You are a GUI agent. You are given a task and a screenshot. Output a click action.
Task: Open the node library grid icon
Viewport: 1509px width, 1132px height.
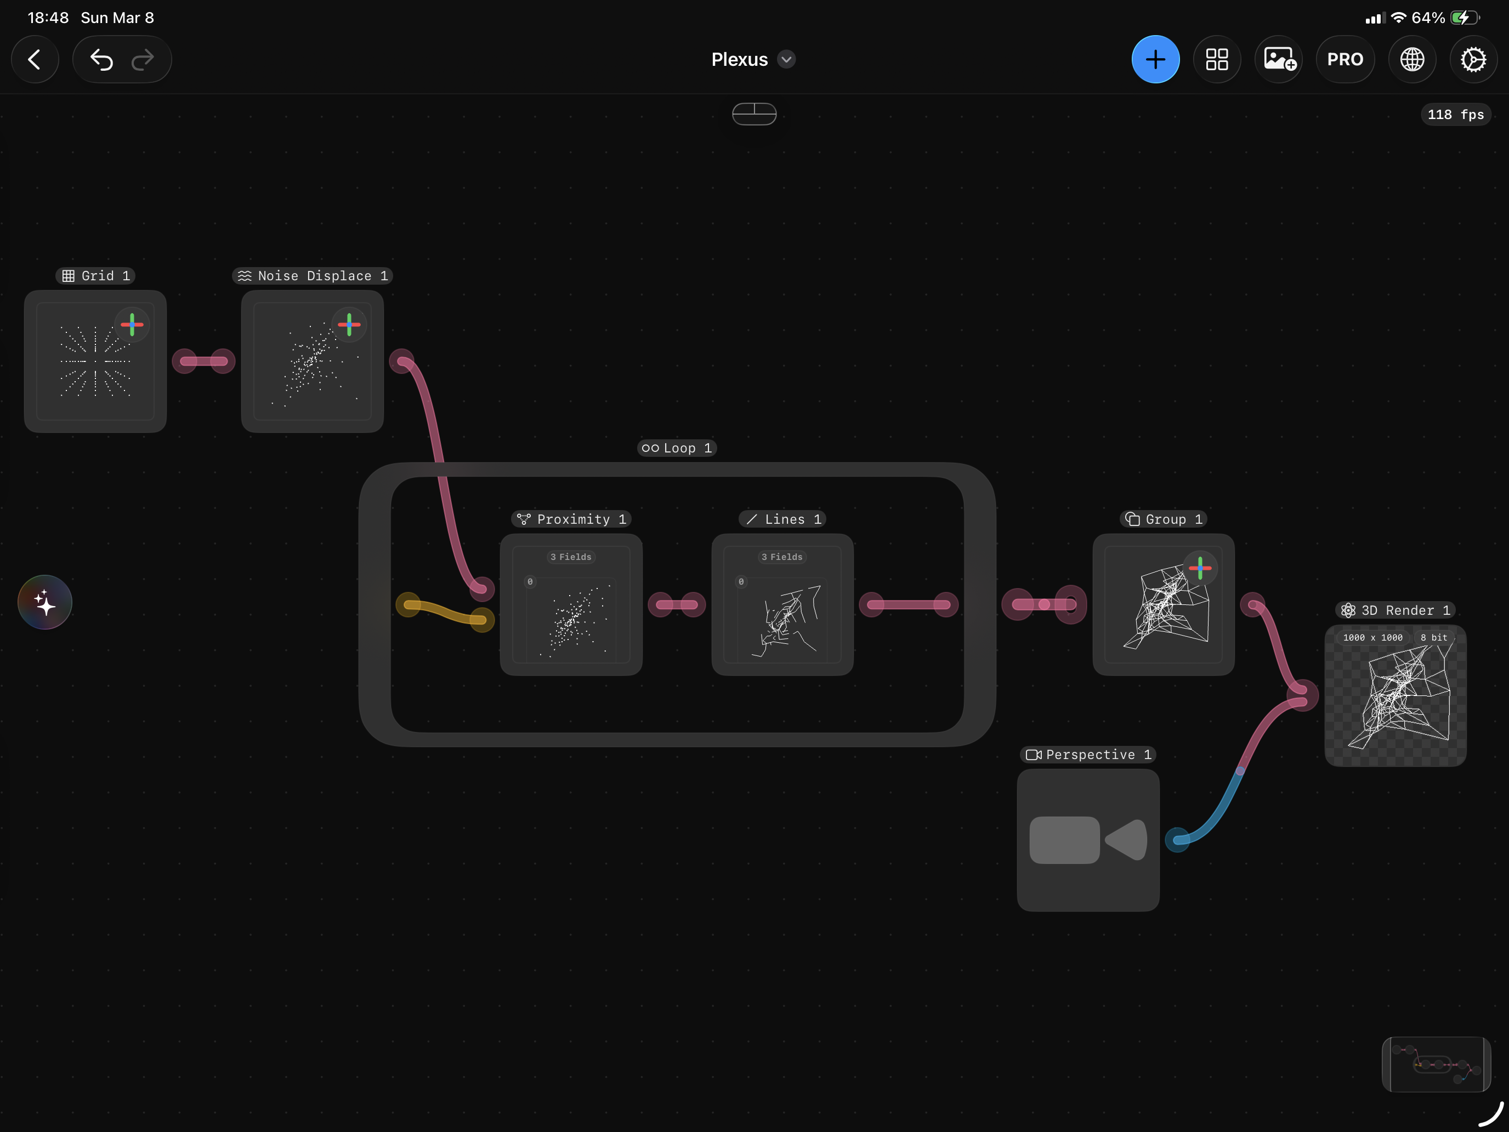(1216, 59)
